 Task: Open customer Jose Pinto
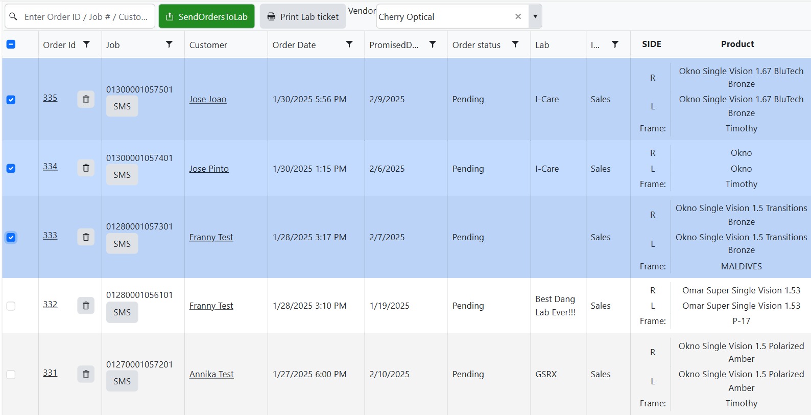(x=209, y=169)
